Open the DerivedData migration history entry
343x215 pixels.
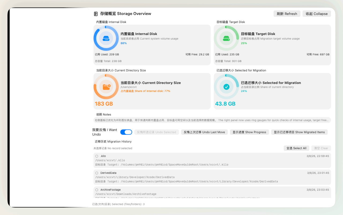tap(188, 177)
